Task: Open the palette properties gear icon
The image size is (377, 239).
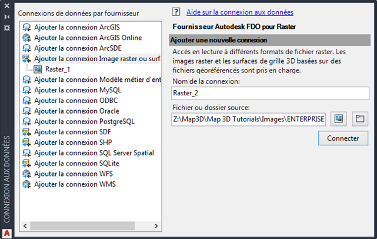Action: coord(7,28)
